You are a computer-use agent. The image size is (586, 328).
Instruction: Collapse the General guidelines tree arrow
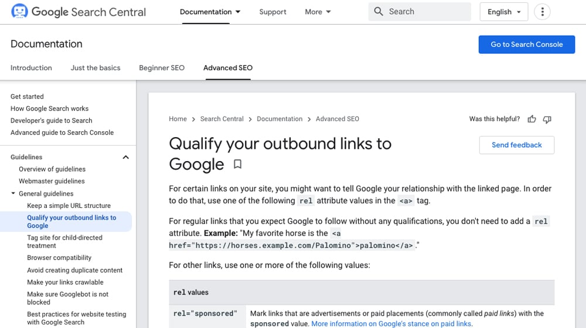[x=13, y=193]
